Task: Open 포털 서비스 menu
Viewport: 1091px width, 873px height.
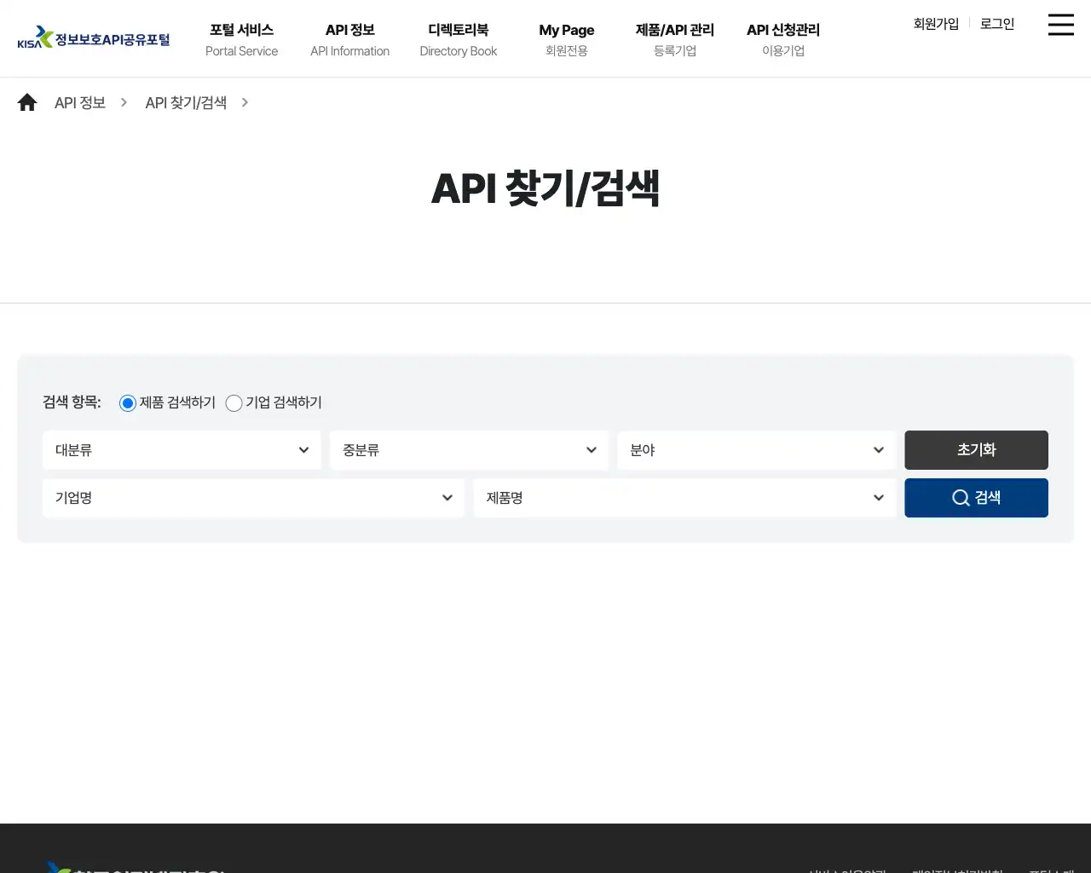Action: [x=241, y=39]
